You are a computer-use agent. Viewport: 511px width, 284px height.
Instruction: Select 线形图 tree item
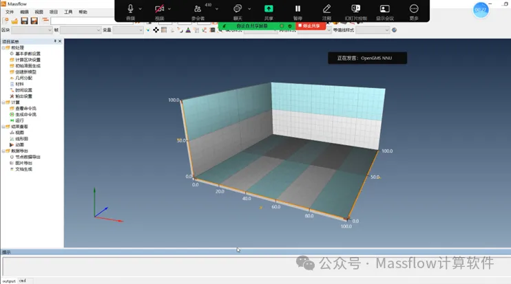(22, 139)
